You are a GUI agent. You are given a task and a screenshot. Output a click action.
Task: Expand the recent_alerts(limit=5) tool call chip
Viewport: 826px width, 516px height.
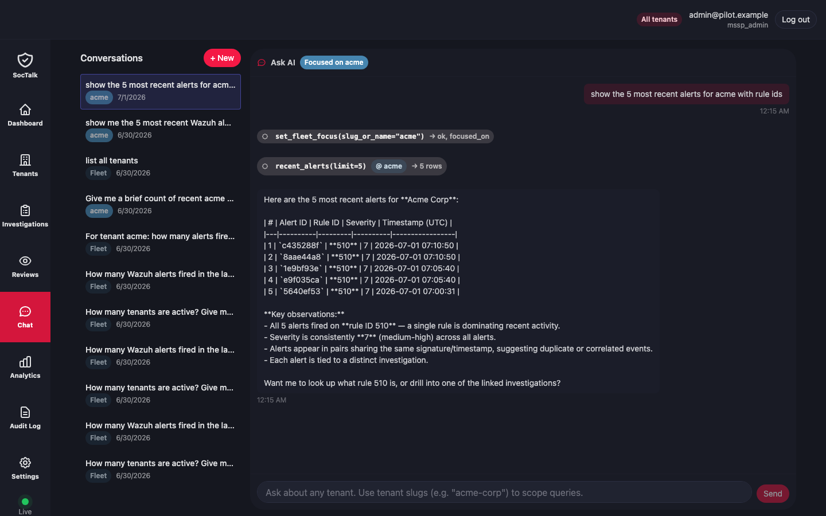click(x=352, y=166)
